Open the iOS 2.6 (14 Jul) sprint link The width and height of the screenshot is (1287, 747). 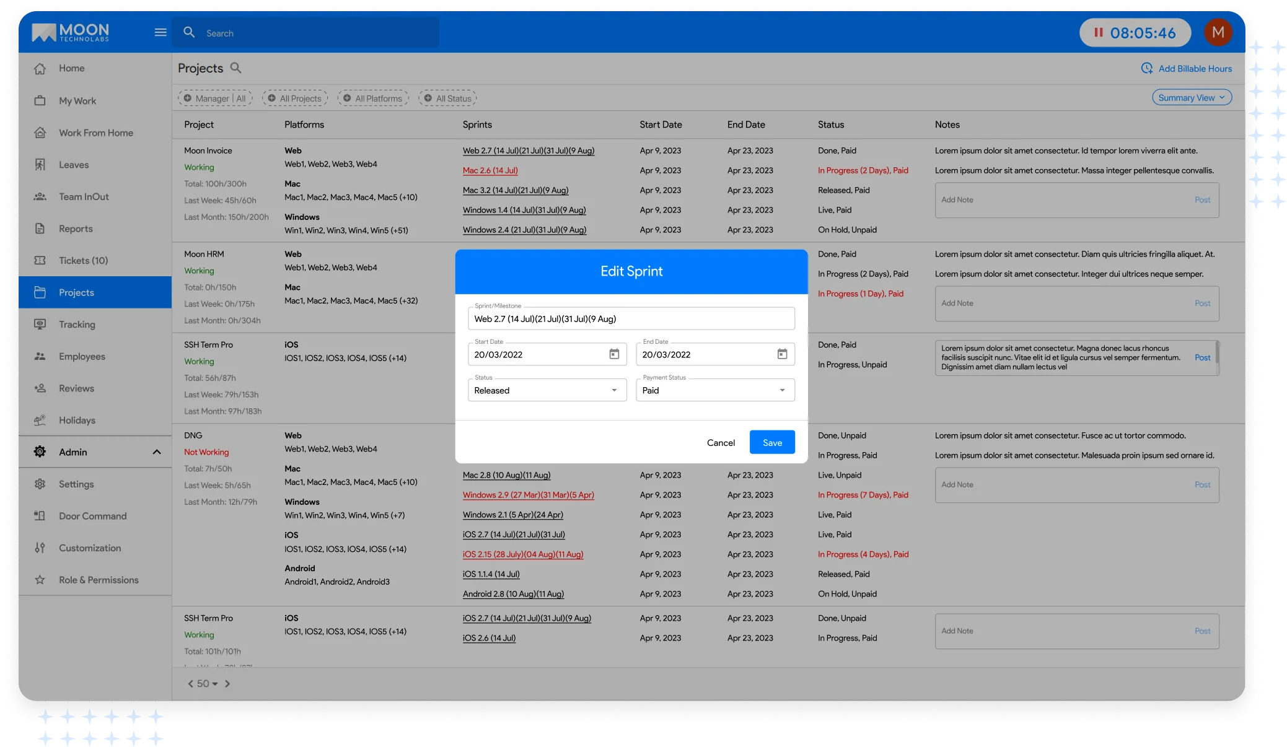click(489, 638)
